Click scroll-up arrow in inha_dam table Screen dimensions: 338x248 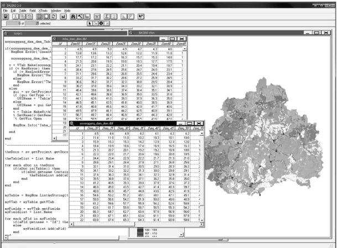tap(185, 49)
